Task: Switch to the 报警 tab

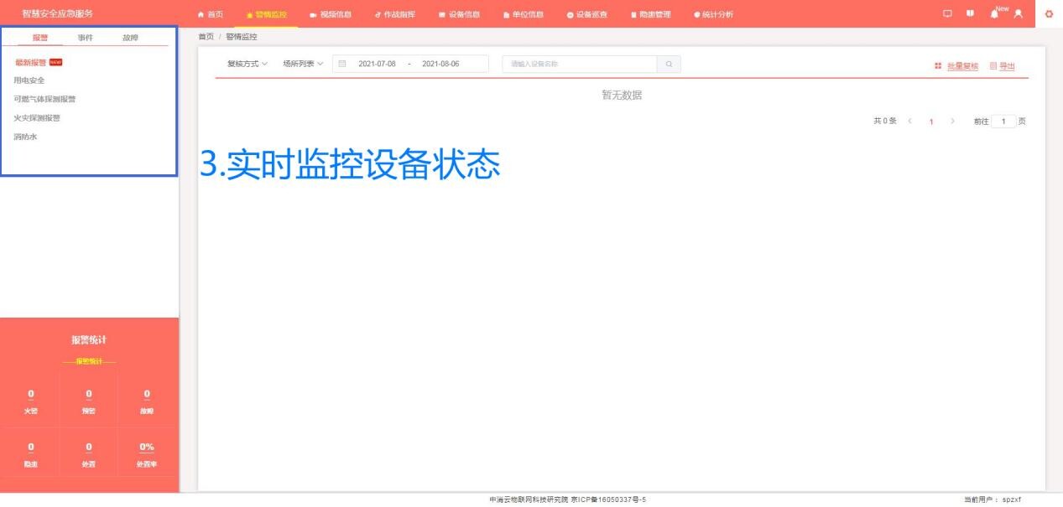Action: point(40,38)
